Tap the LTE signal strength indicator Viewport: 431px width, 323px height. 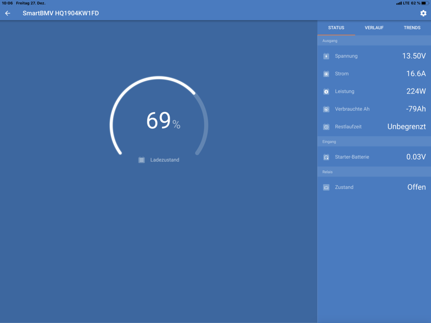tap(399, 3)
